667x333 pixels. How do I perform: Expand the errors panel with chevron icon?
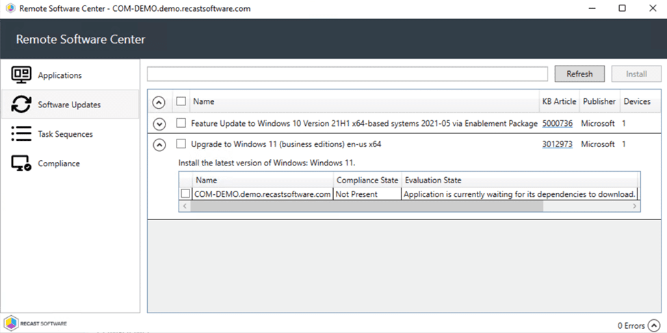click(x=654, y=325)
